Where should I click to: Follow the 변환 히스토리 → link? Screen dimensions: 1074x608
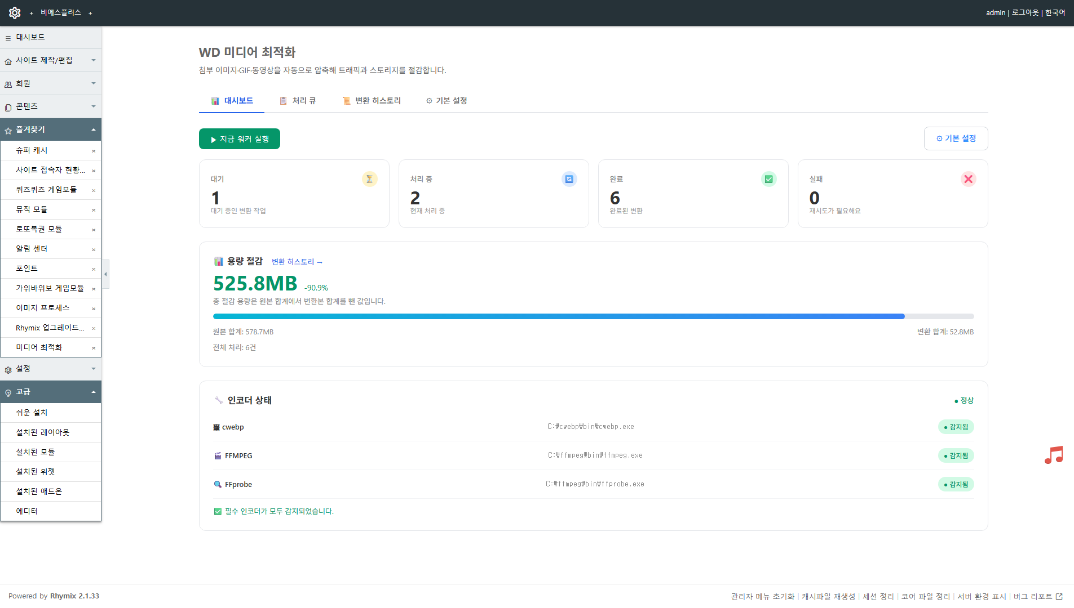tap(297, 262)
